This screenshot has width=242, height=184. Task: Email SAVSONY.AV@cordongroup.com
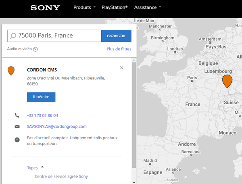point(56,127)
